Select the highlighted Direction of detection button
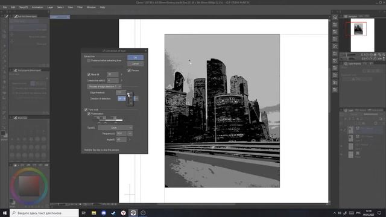Viewport: 386px width, 217px height. (x=122, y=99)
